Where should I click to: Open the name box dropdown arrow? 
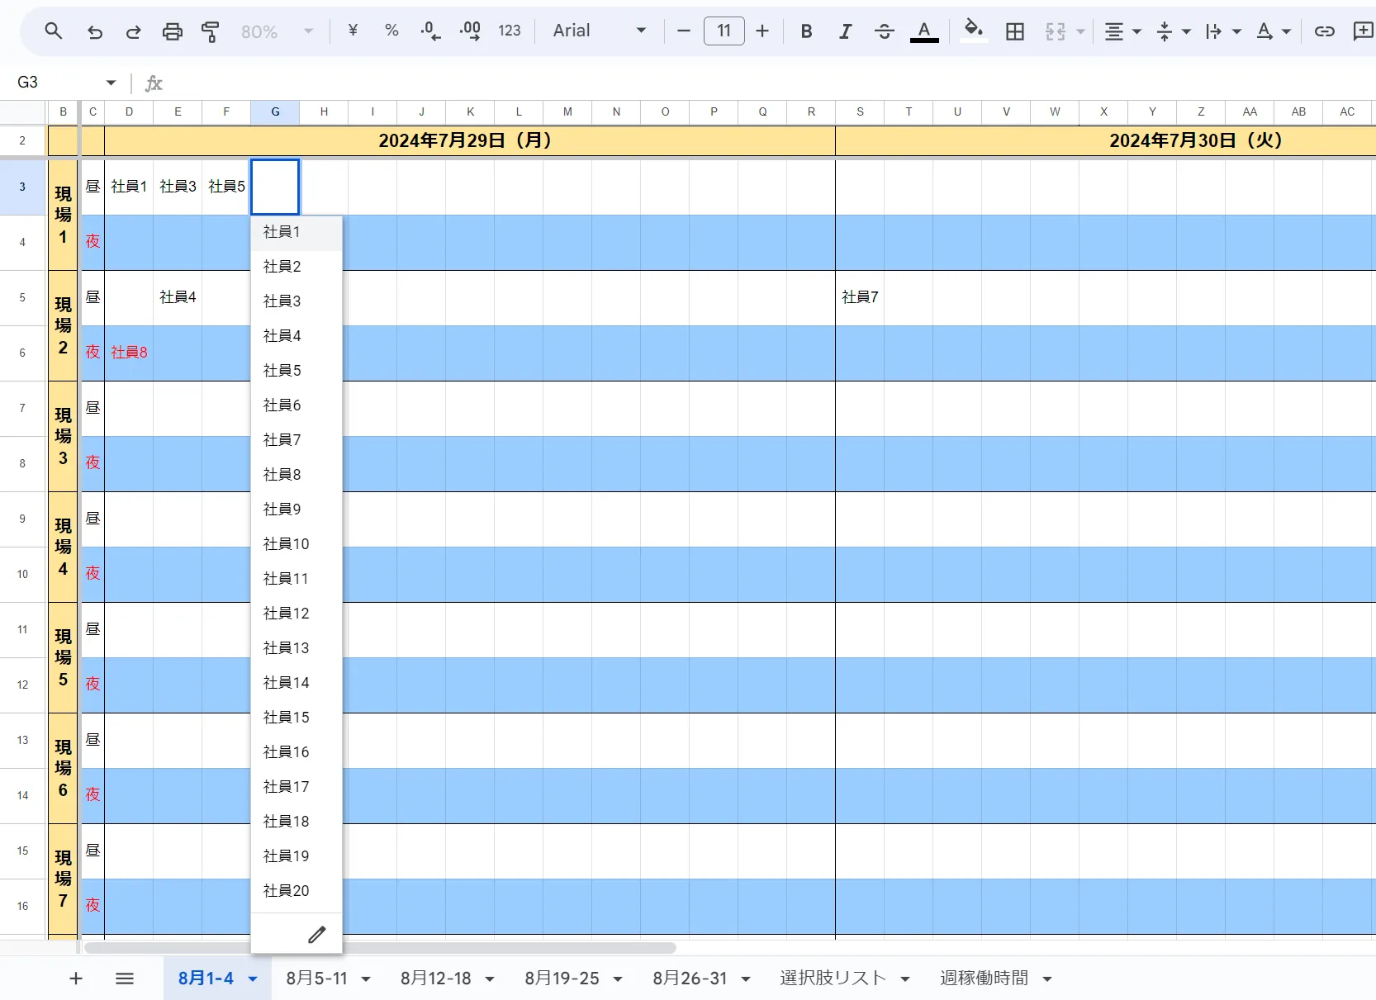111,83
